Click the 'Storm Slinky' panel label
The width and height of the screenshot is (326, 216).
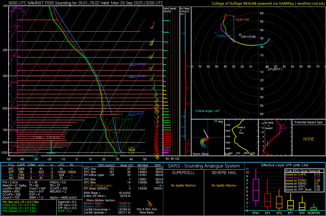point(201,154)
